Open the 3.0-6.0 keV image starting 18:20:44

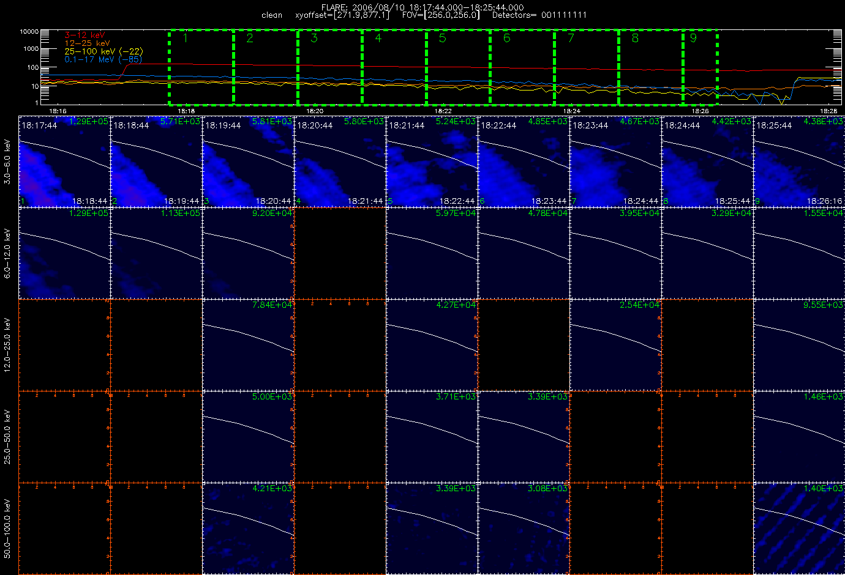coord(340,161)
